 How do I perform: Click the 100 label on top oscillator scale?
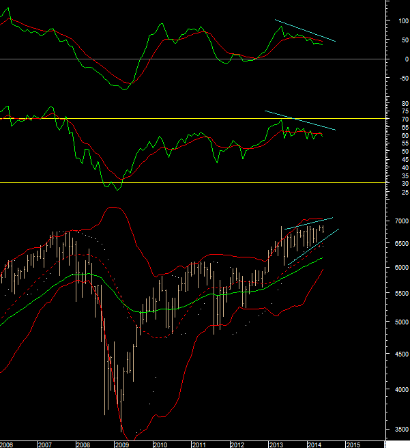(403, 21)
